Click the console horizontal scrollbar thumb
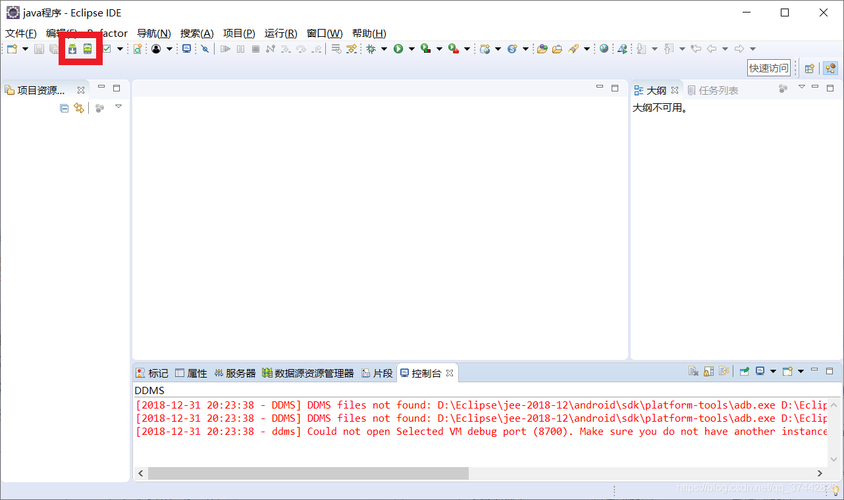The width and height of the screenshot is (844, 500). (308, 473)
